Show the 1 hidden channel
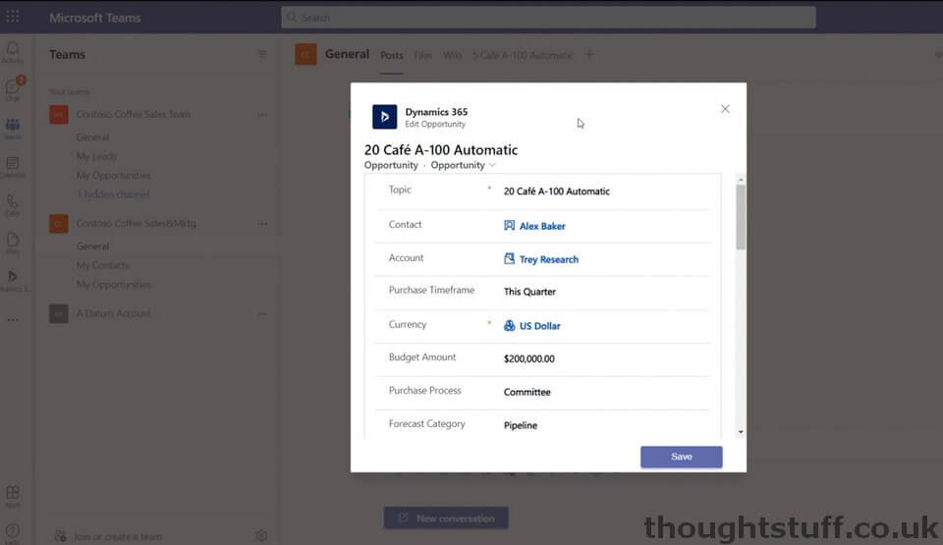 (112, 194)
